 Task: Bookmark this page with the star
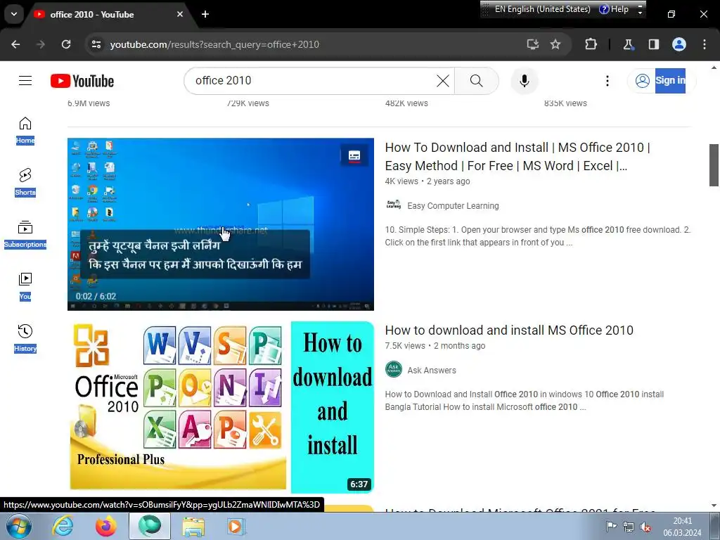pos(555,44)
